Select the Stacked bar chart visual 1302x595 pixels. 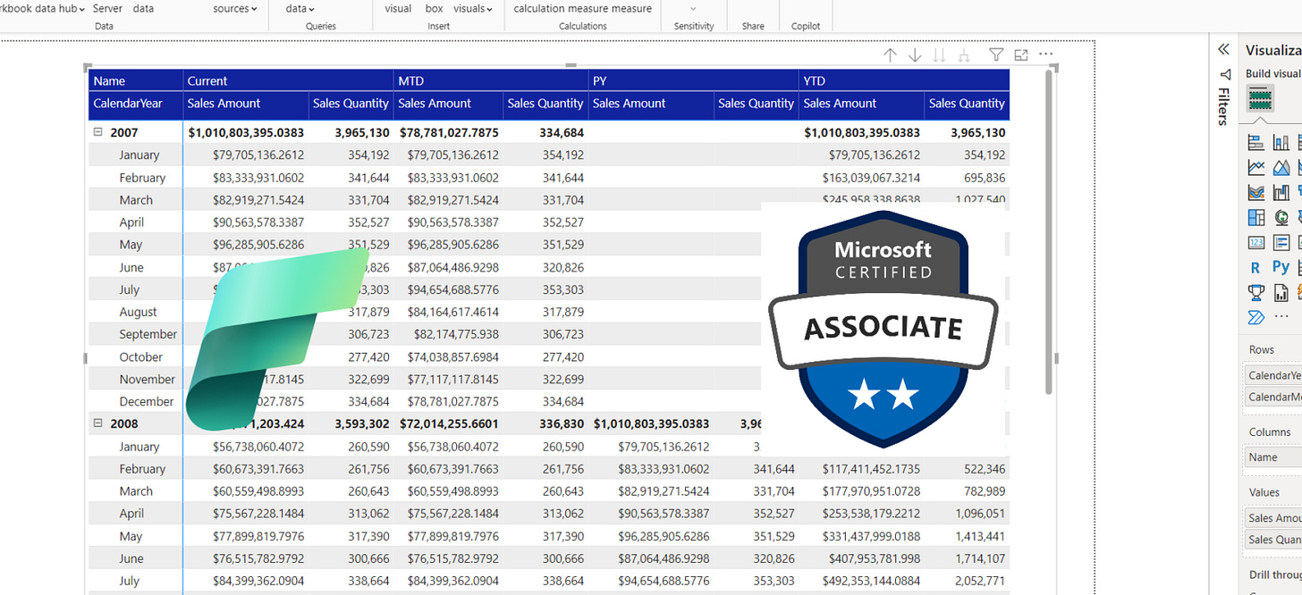(x=1255, y=142)
